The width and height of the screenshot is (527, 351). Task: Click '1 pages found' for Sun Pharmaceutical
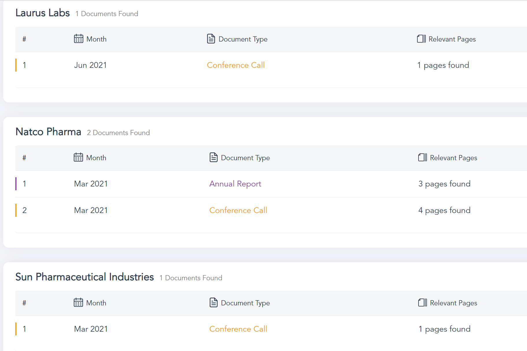click(444, 329)
